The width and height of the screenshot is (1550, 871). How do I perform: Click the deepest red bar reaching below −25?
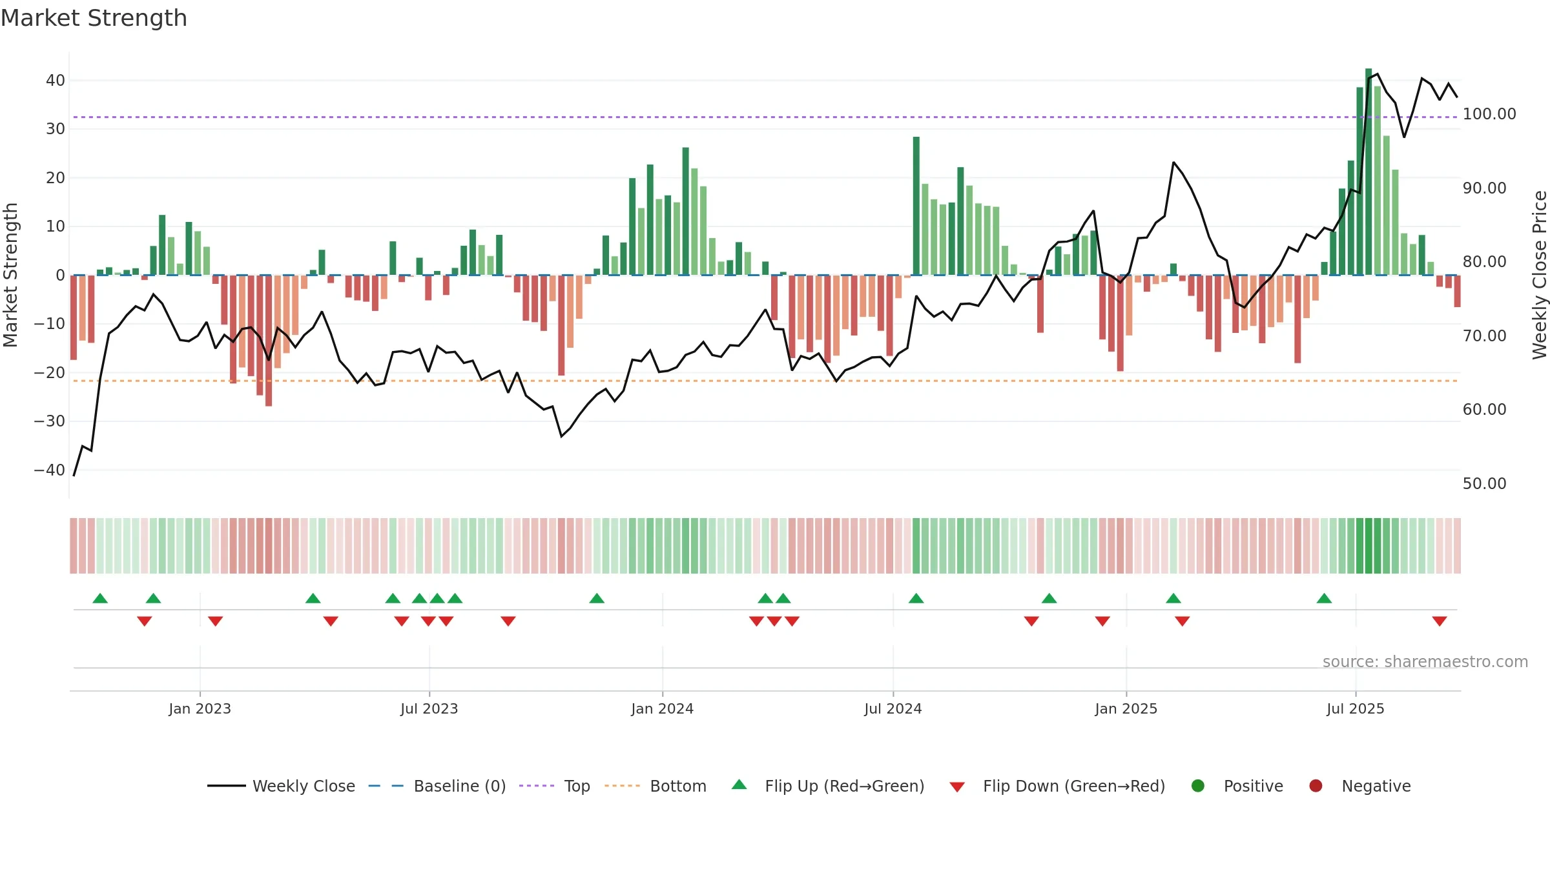269,341
